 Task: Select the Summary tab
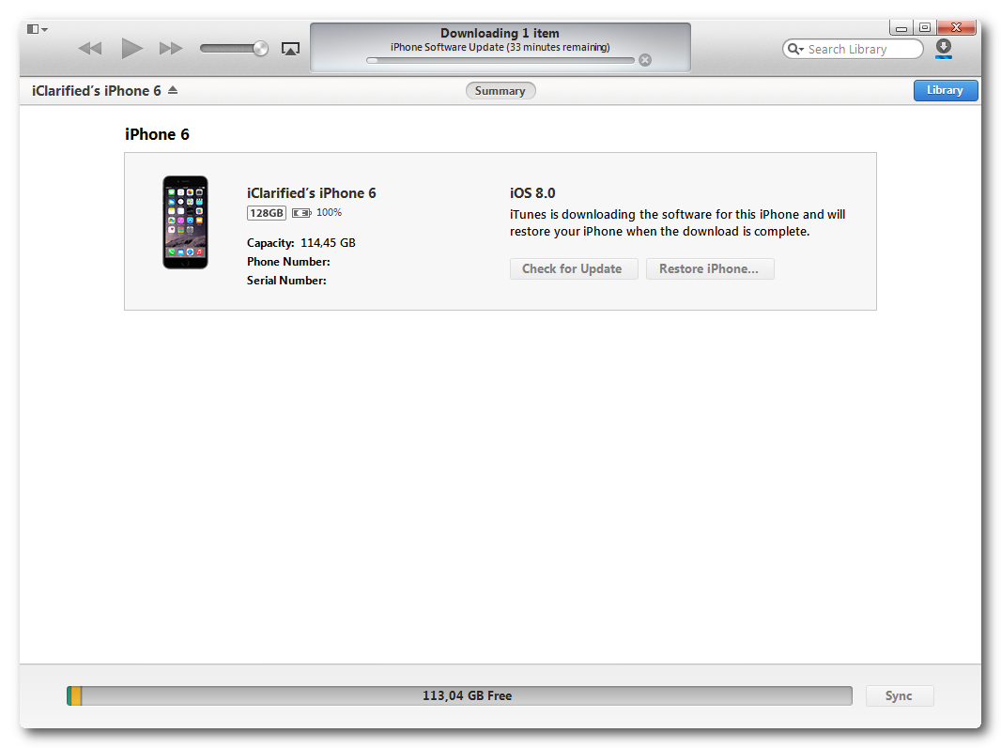500,91
